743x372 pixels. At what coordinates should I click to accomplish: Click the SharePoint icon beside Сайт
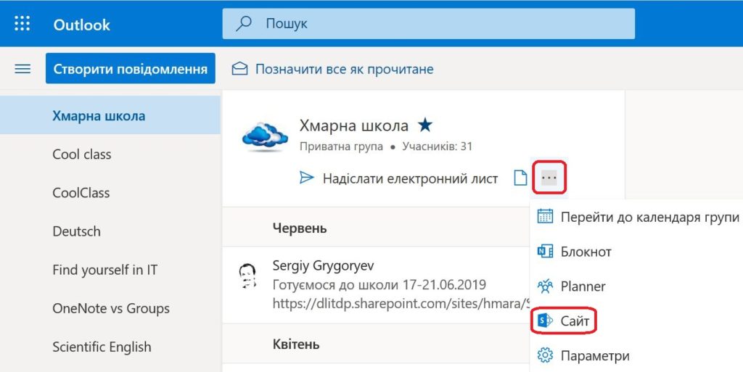(x=545, y=321)
